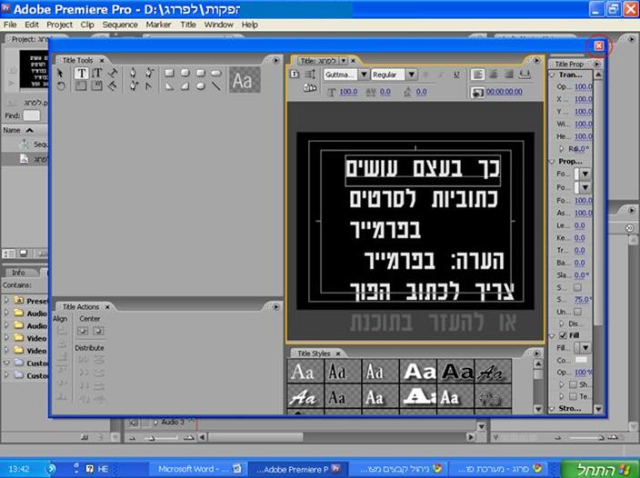Screen dimensions: 640x478
Task: Collapse the Properties section
Action: pyautogui.click(x=552, y=162)
